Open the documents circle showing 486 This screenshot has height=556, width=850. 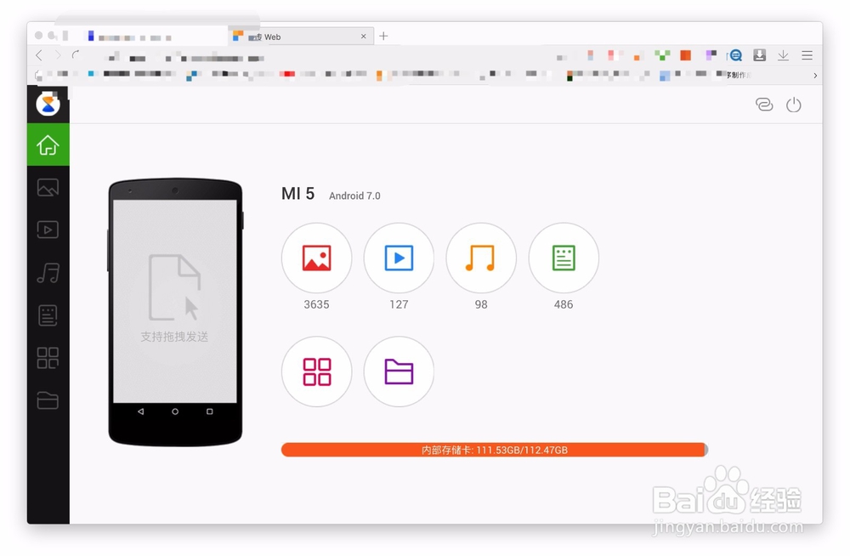tap(564, 258)
